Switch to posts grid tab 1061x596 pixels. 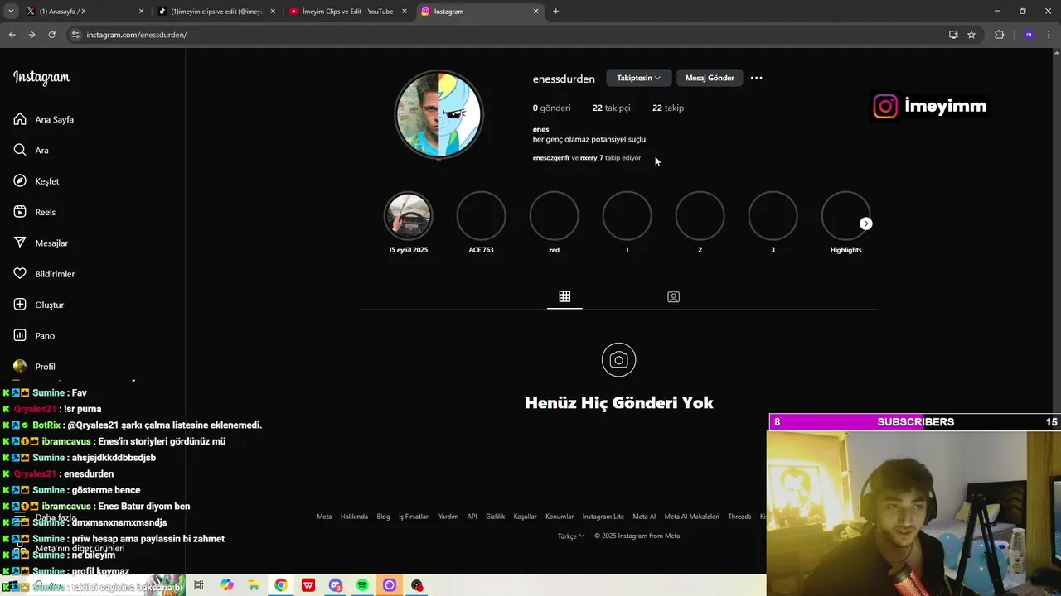[x=564, y=296]
